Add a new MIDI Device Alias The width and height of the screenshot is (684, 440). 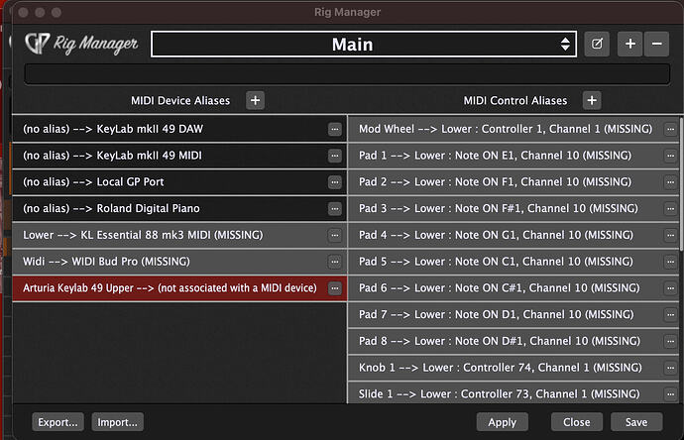[x=255, y=101]
